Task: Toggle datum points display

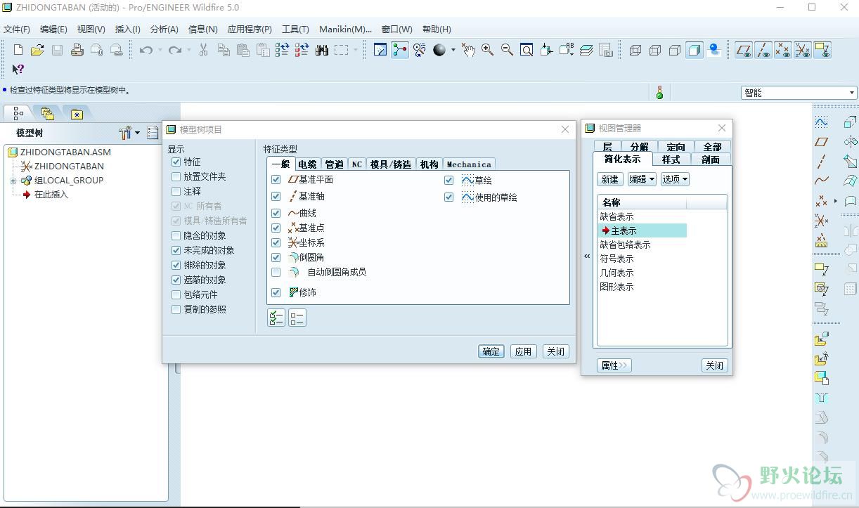Action: [x=783, y=50]
